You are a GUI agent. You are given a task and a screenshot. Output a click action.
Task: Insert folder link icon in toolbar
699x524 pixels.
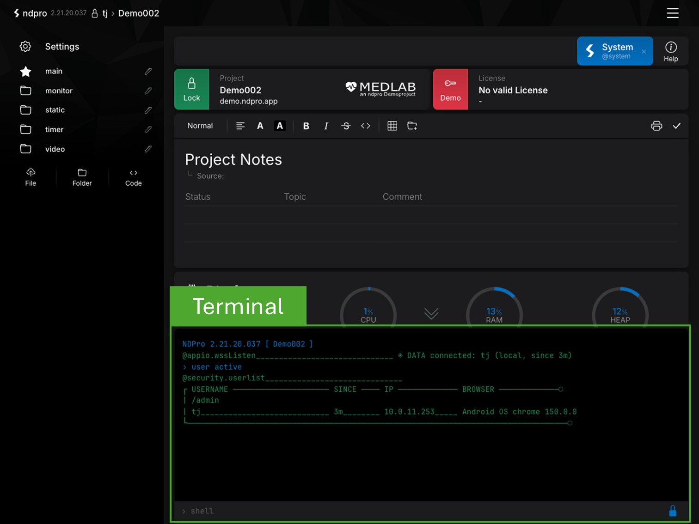pyautogui.click(x=412, y=126)
